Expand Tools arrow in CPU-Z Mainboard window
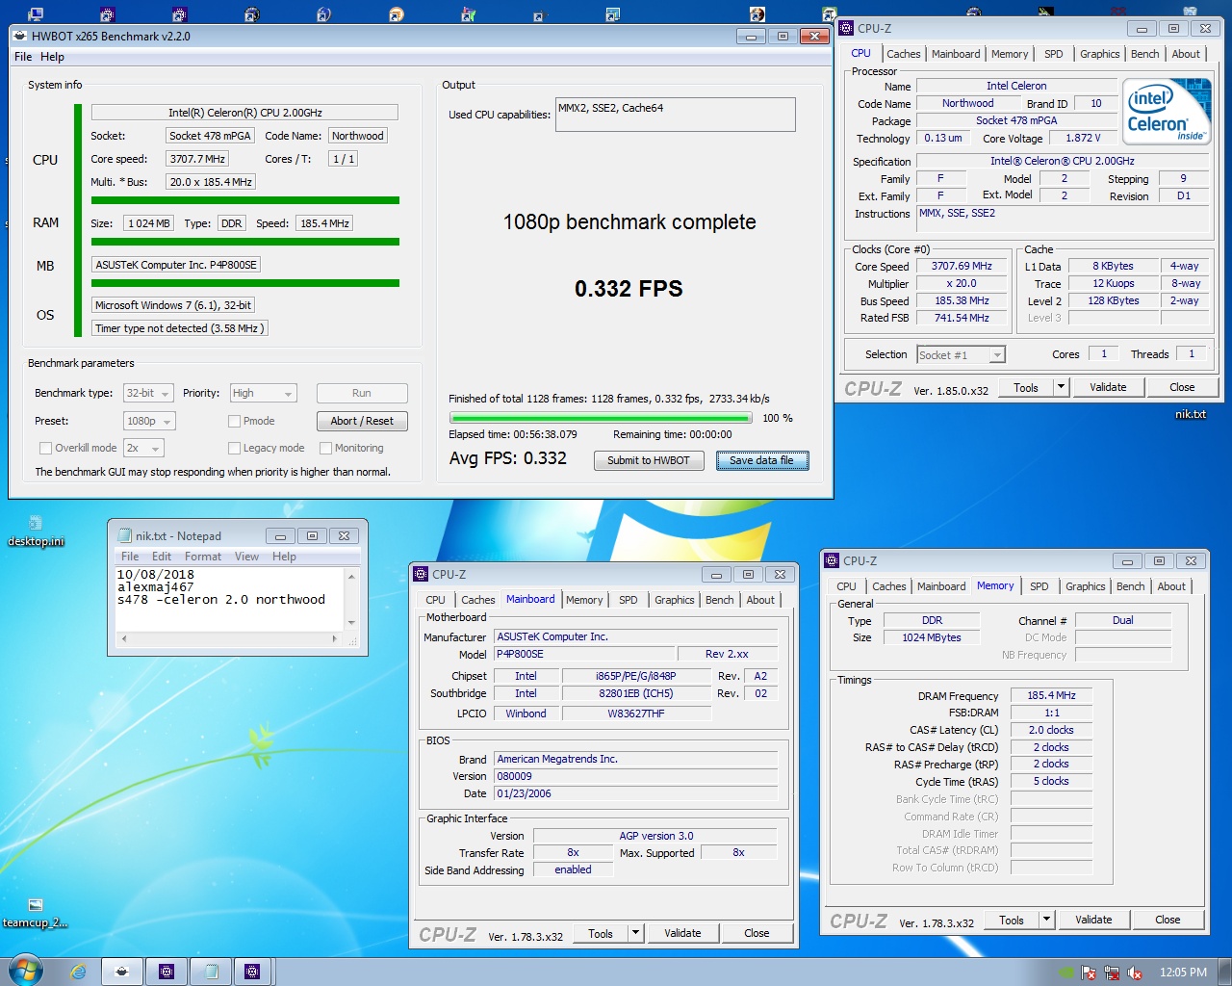Image resolution: width=1232 pixels, height=986 pixels. [x=635, y=933]
